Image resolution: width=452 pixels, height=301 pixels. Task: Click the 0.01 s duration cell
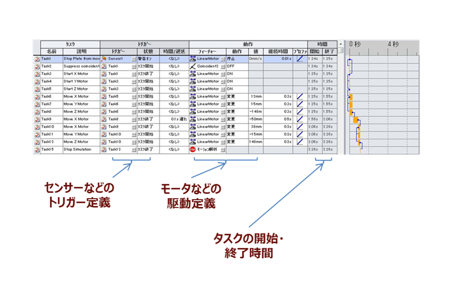pos(278,59)
